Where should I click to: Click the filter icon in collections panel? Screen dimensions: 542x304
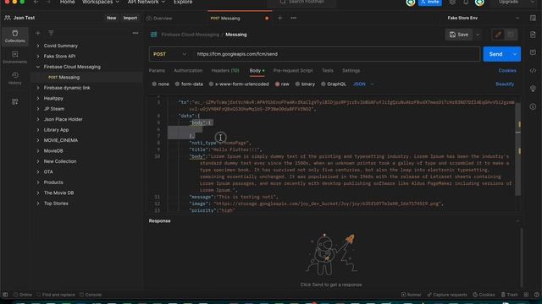(51, 33)
